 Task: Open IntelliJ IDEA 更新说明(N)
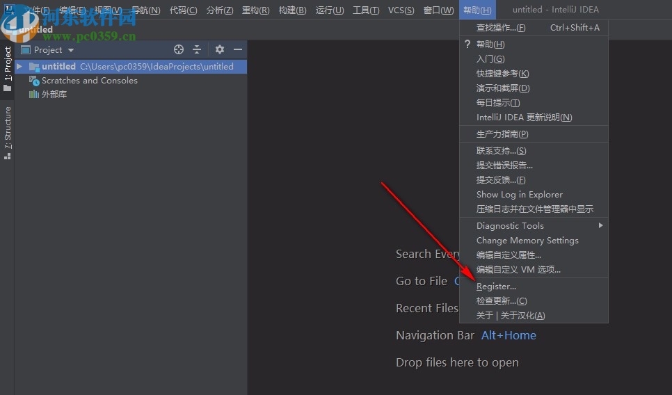click(x=534, y=118)
